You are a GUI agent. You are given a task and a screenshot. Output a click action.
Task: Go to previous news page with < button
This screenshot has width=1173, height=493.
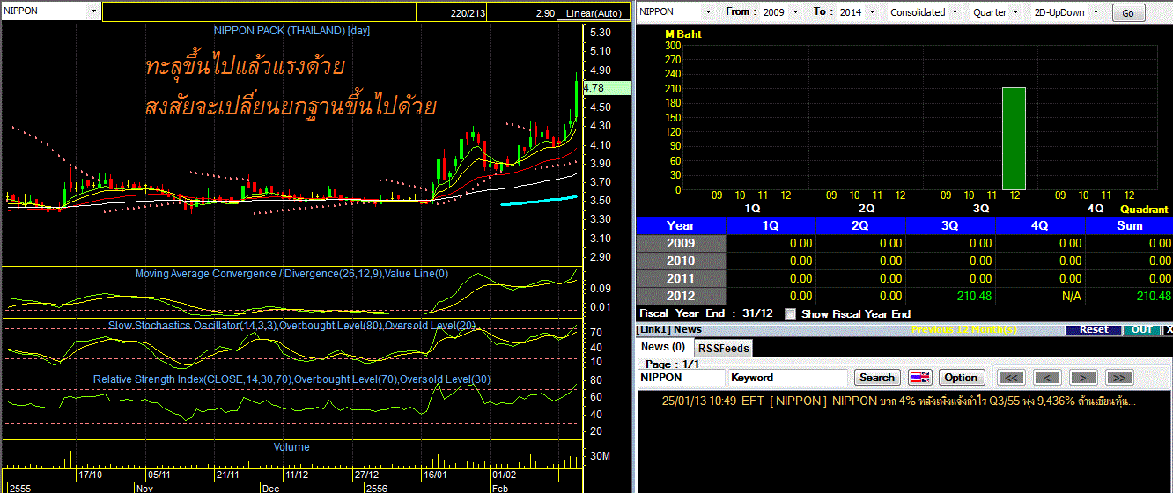[x=1047, y=377]
